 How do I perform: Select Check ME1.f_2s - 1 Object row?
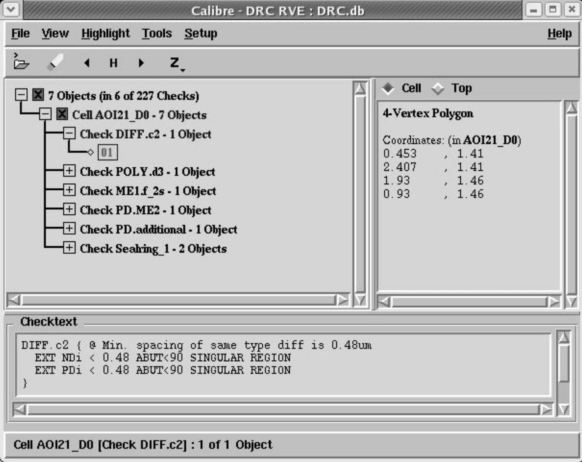pyautogui.click(x=148, y=191)
